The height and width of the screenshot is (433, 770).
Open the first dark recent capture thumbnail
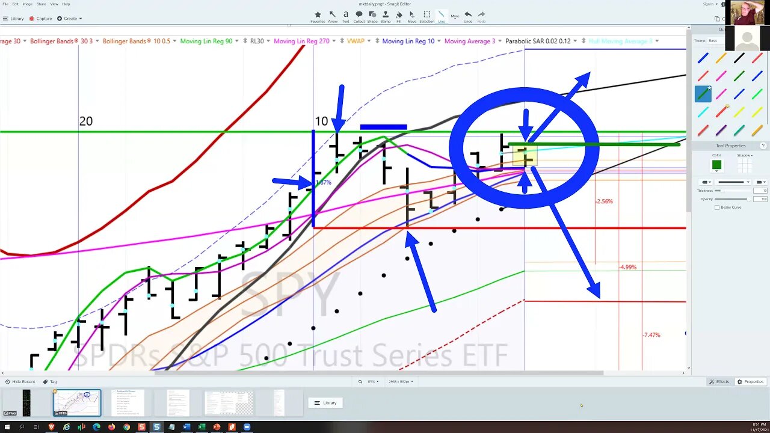coord(26,402)
